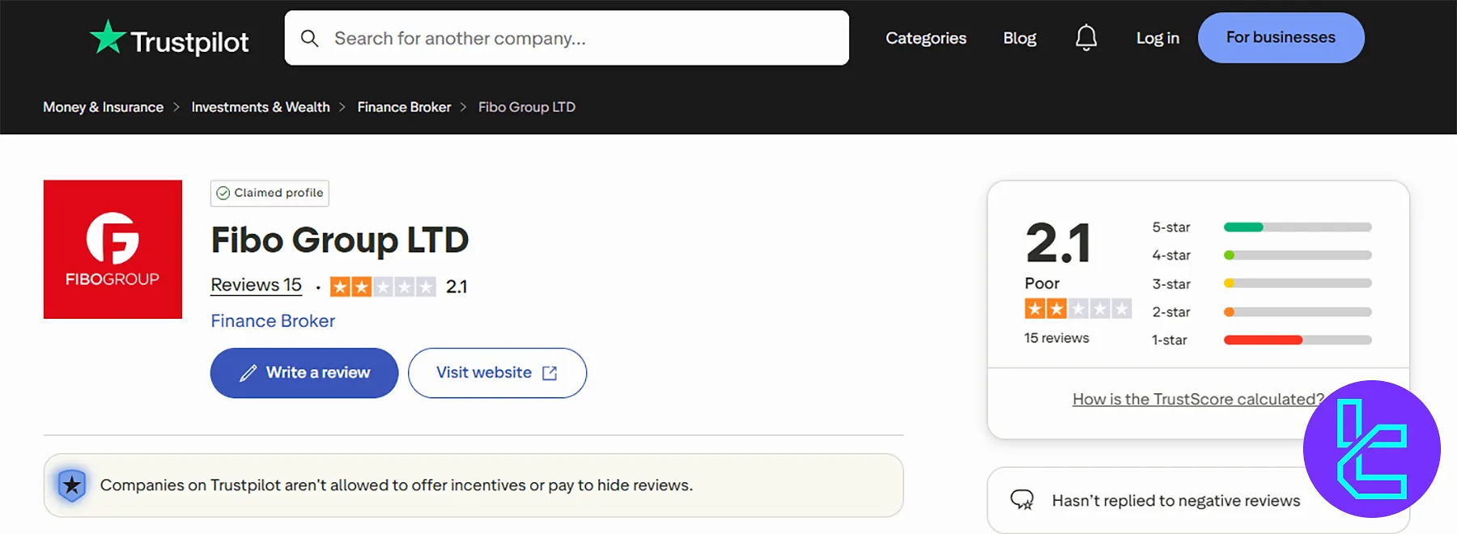Click the Reviews 15 link
Screen dimensions: 1457x534
pyautogui.click(x=256, y=284)
